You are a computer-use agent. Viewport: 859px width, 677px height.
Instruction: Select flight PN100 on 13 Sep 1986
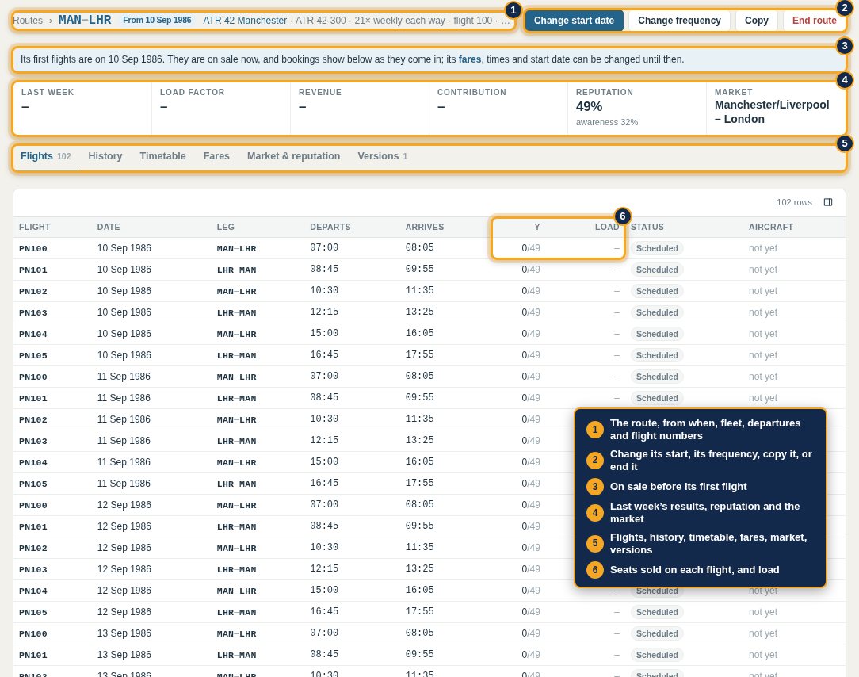[429, 633]
